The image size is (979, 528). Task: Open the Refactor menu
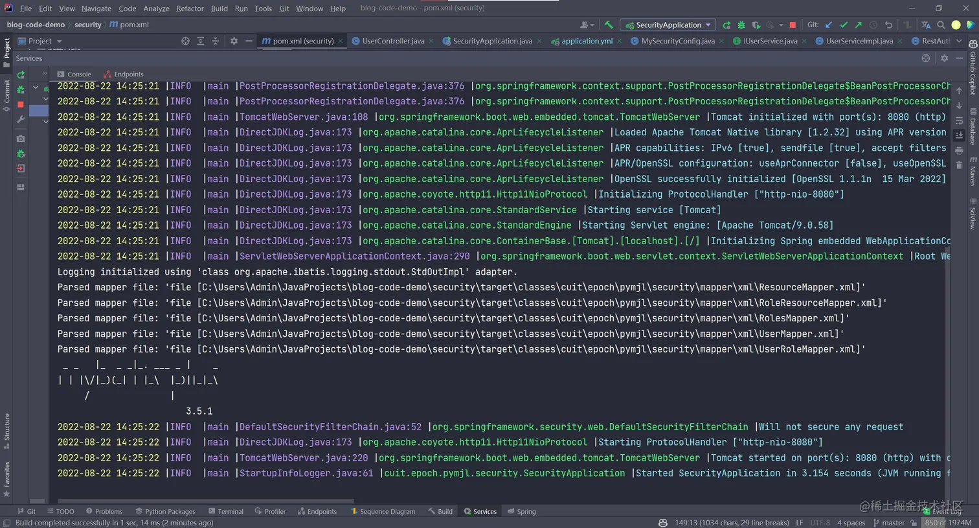190,8
